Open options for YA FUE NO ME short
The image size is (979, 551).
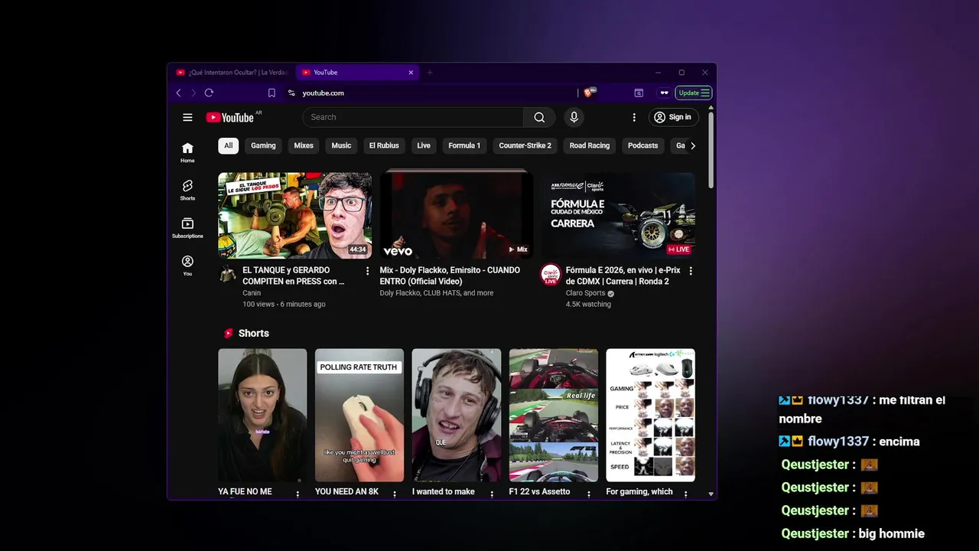coord(298,494)
